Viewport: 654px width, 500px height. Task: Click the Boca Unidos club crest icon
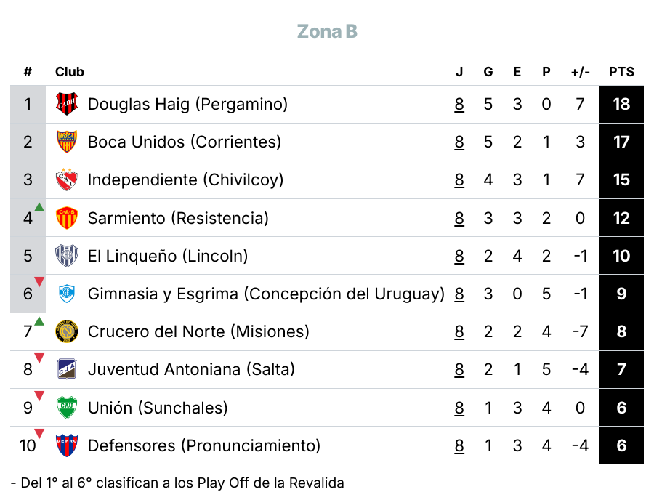pos(67,142)
